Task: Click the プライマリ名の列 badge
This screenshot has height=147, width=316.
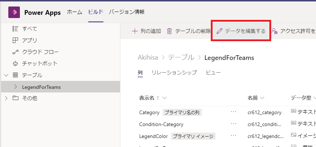Action: (182, 113)
